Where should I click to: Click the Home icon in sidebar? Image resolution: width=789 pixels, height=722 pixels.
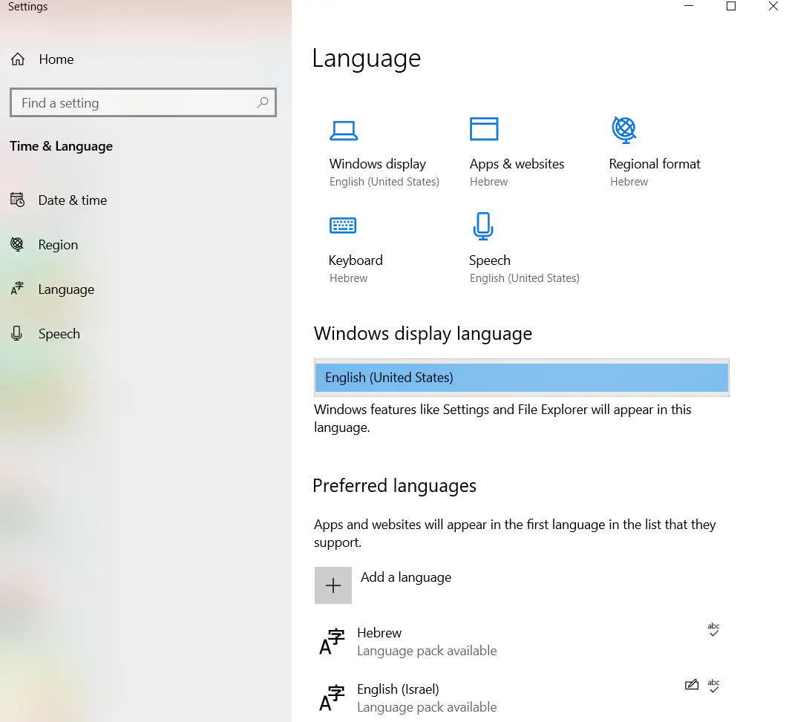click(18, 59)
